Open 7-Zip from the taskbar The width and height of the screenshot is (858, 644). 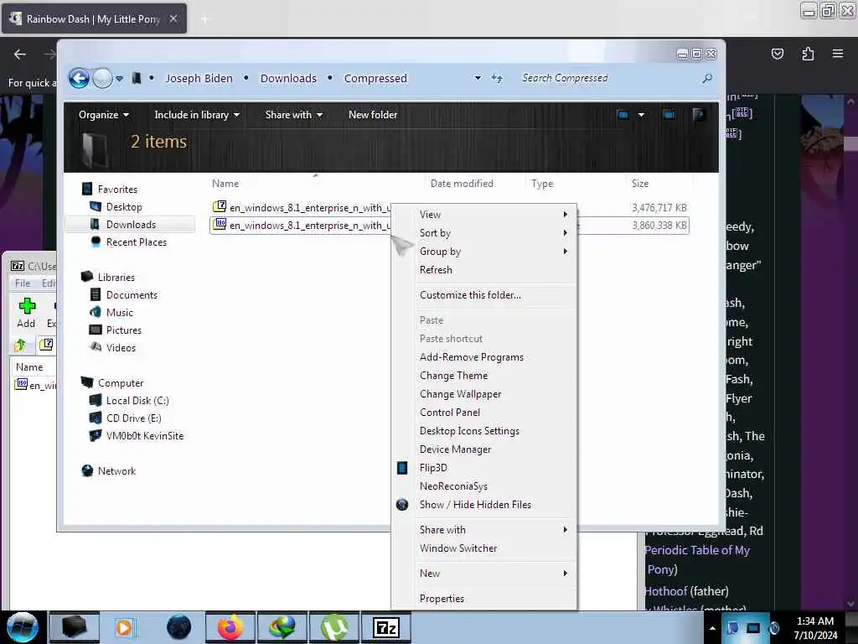point(385,627)
